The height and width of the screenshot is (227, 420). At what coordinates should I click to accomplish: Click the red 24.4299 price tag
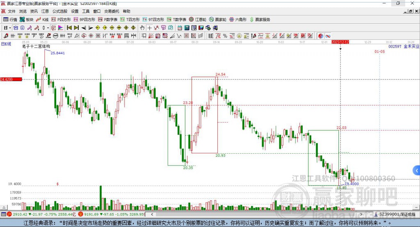(x=11, y=79)
